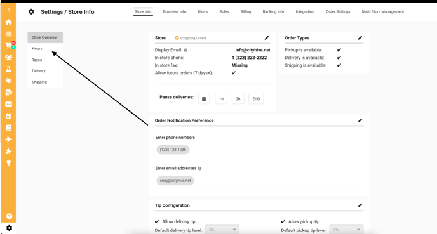Open the settings gear at sidebar bottom

(9, 228)
